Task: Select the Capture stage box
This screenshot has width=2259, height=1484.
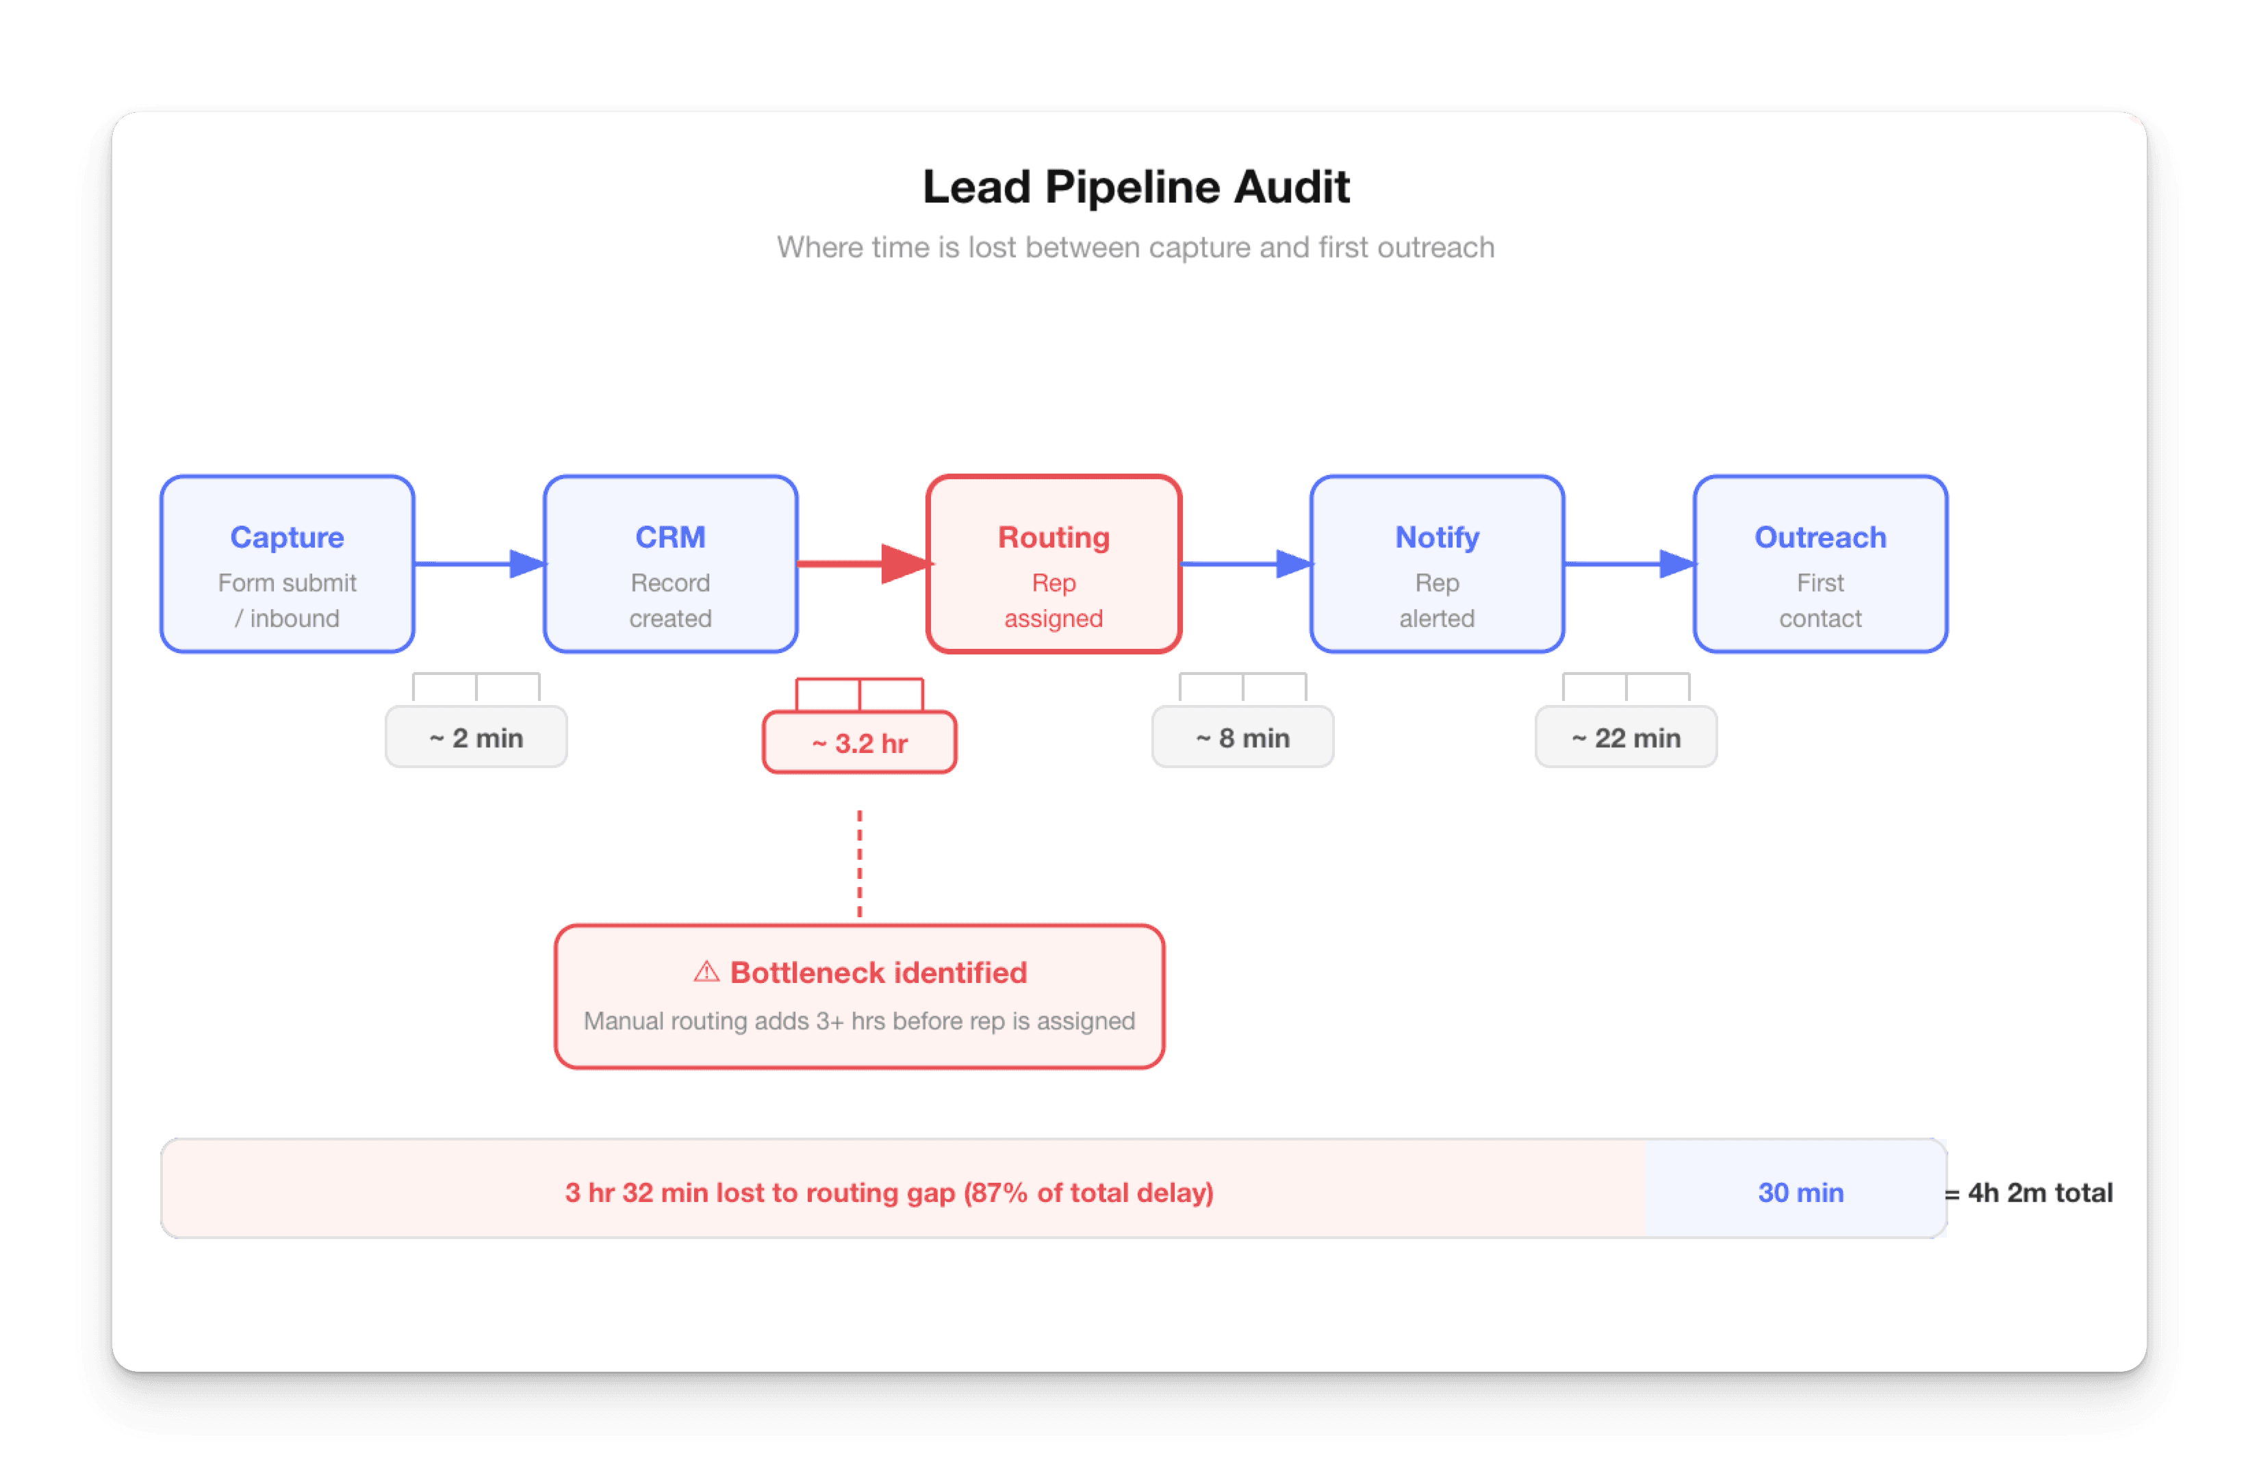Action: (x=288, y=563)
